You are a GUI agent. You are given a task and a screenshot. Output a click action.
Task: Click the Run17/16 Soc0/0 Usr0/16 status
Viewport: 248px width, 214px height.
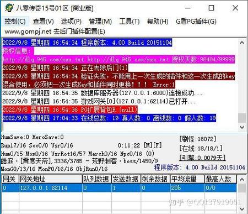37,145
